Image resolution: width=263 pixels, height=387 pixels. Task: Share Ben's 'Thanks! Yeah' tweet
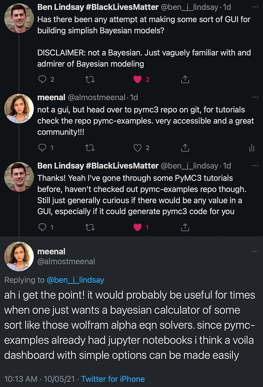click(185, 227)
